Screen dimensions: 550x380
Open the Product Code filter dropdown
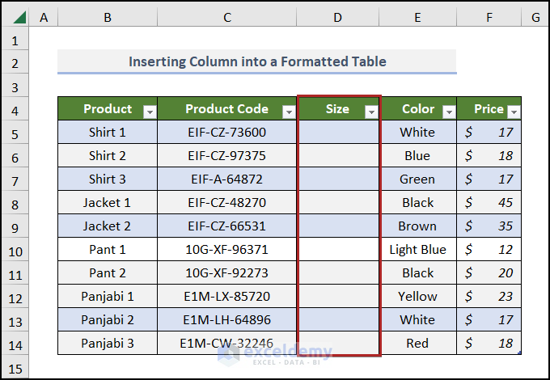tap(289, 112)
